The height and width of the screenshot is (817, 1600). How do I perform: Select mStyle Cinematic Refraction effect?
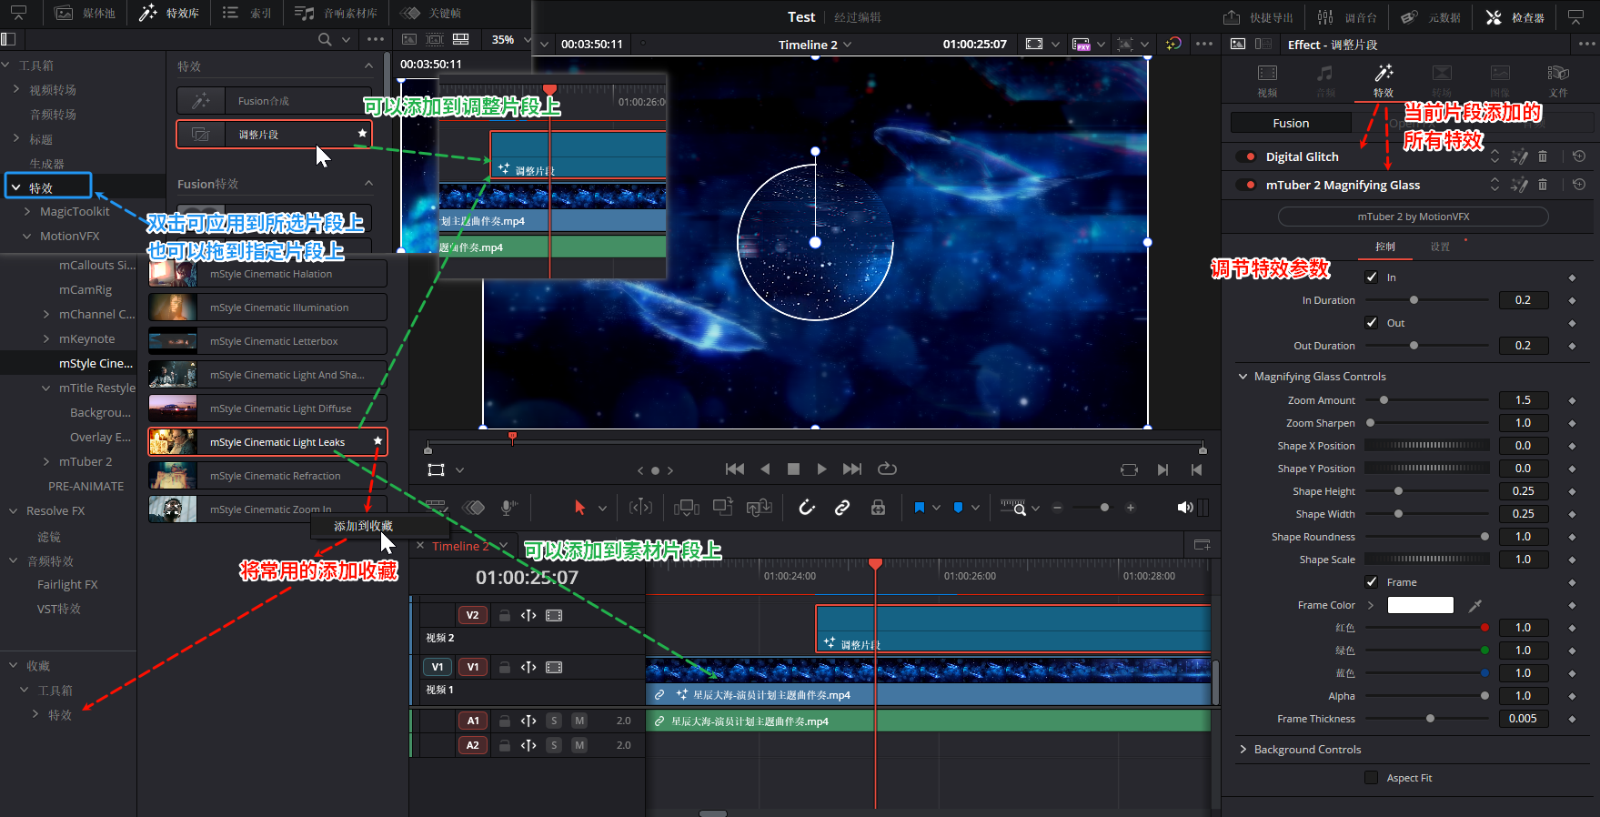(267, 476)
